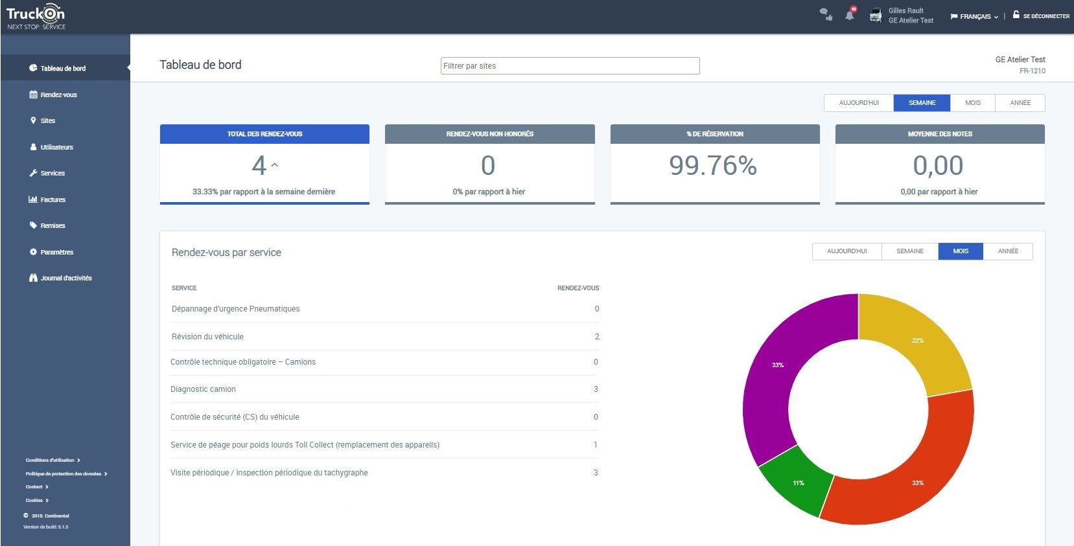Click the Moyenne des notes card
1074x546 pixels.
[x=940, y=165]
